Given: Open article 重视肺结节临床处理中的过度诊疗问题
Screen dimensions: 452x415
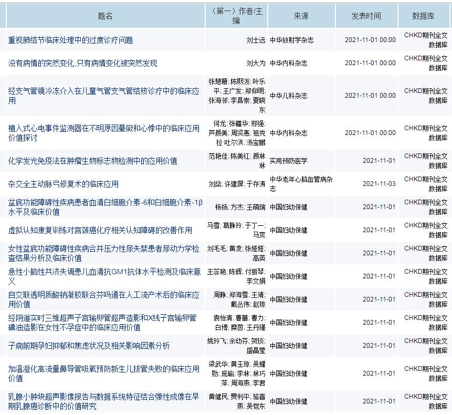Looking at the screenshot, I should click(70, 40).
